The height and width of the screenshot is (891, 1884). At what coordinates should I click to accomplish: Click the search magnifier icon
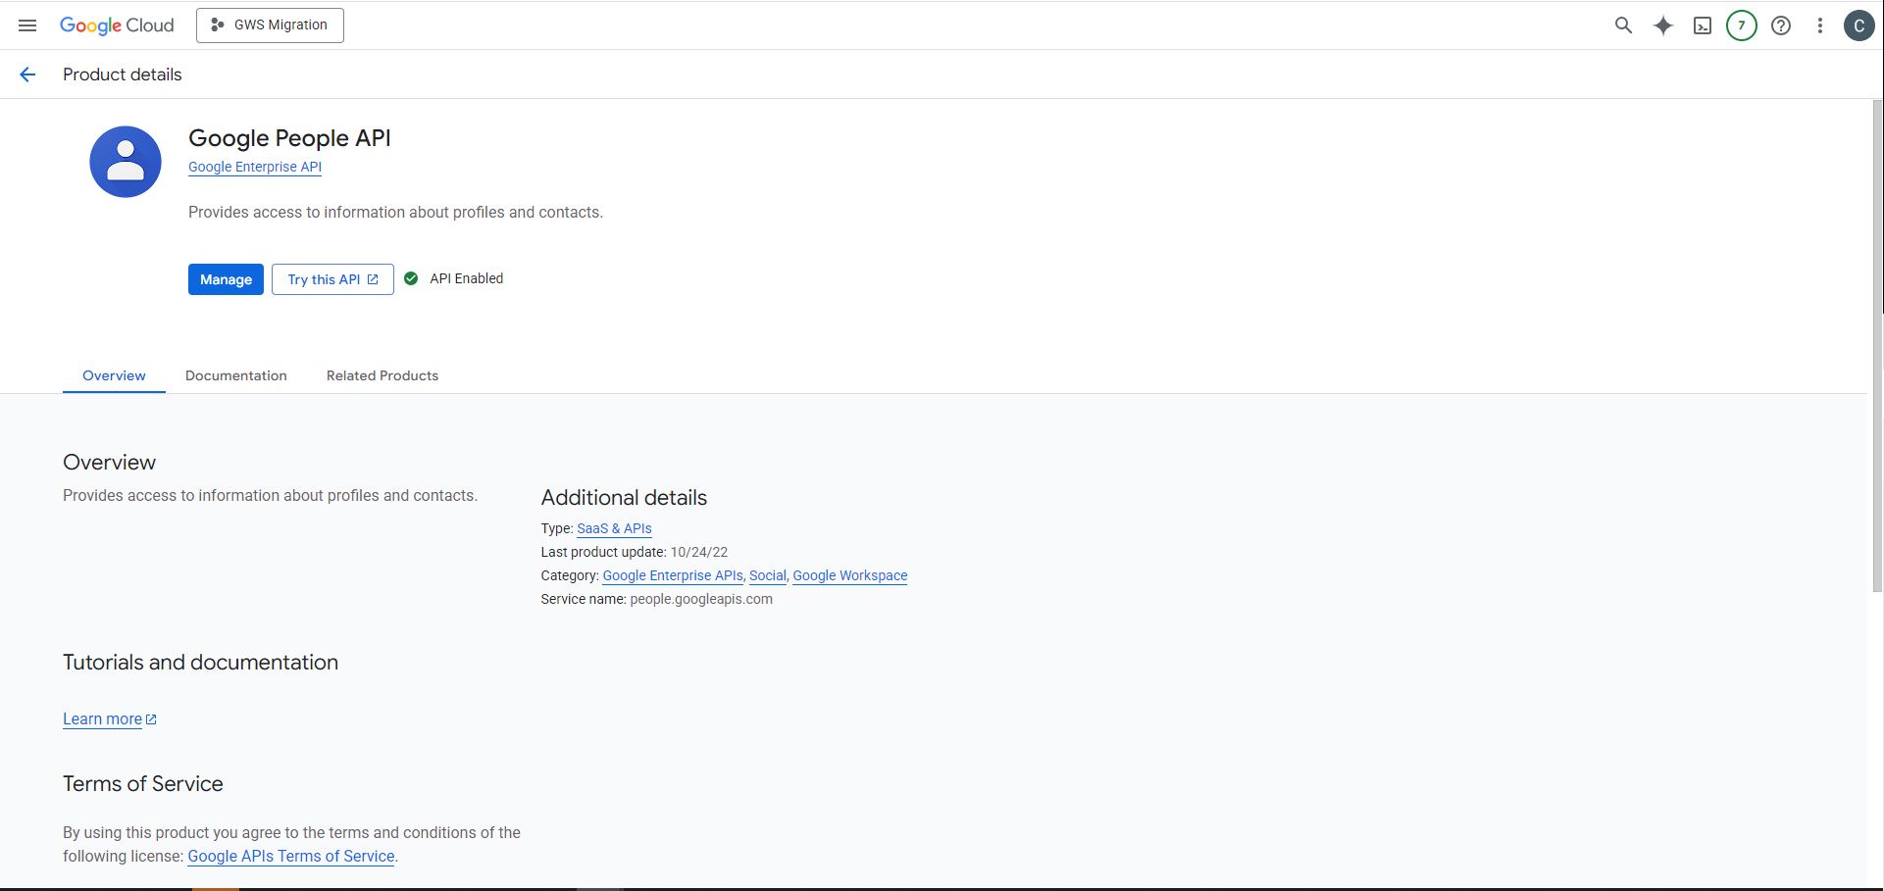1623,25
